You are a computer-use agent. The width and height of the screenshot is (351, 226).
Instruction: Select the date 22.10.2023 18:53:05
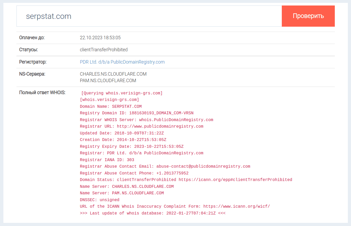pos(100,38)
